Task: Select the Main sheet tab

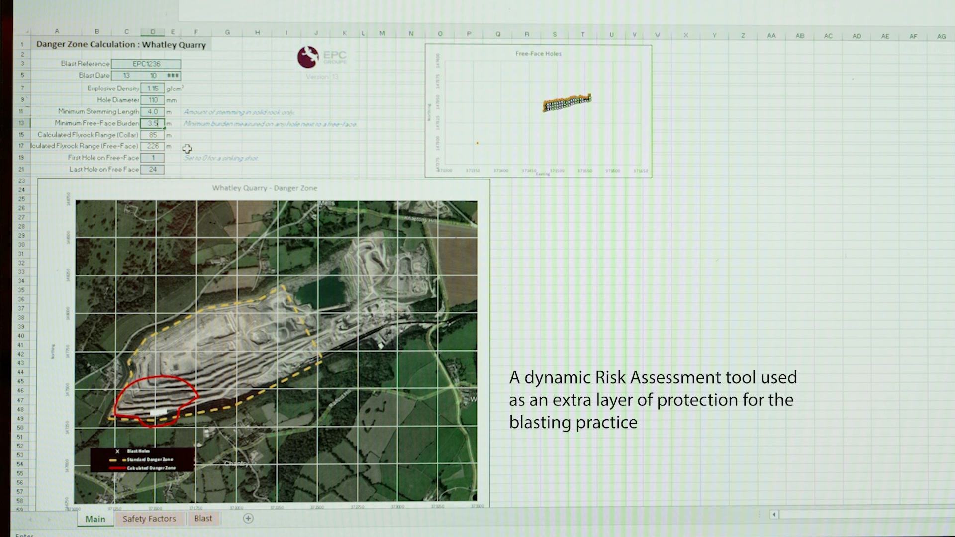Action: point(95,519)
